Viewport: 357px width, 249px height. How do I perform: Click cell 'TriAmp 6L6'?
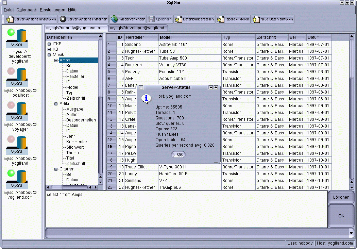(190, 187)
